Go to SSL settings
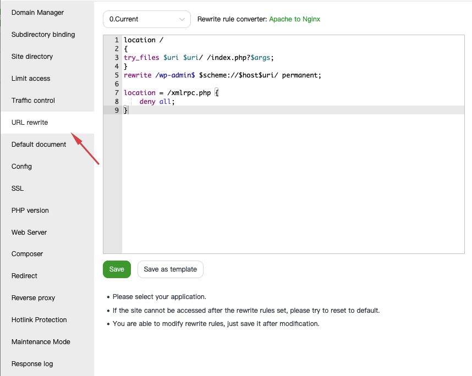 point(18,189)
